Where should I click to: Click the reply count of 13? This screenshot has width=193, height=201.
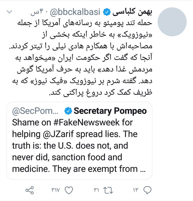coord(135,190)
